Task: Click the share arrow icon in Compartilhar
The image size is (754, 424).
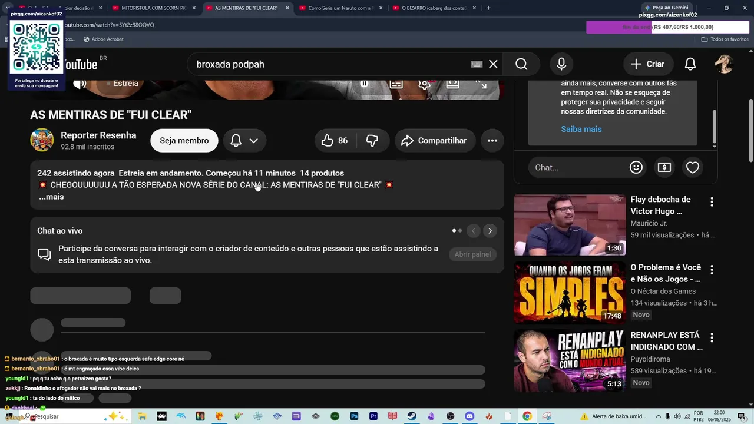Action: click(407, 141)
